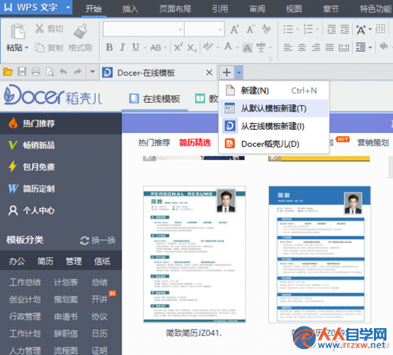The height and width of the screenshot is (355, 393).
Task: Open the WPS 文字 application menu
Action: [36, 7]
